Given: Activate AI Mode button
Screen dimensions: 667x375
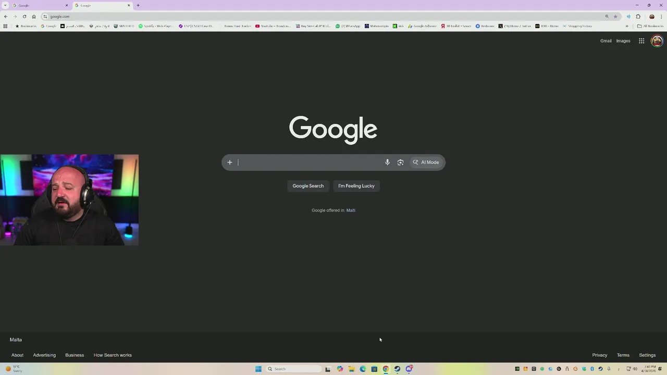Looking at the screenshot, I should 426,162.
